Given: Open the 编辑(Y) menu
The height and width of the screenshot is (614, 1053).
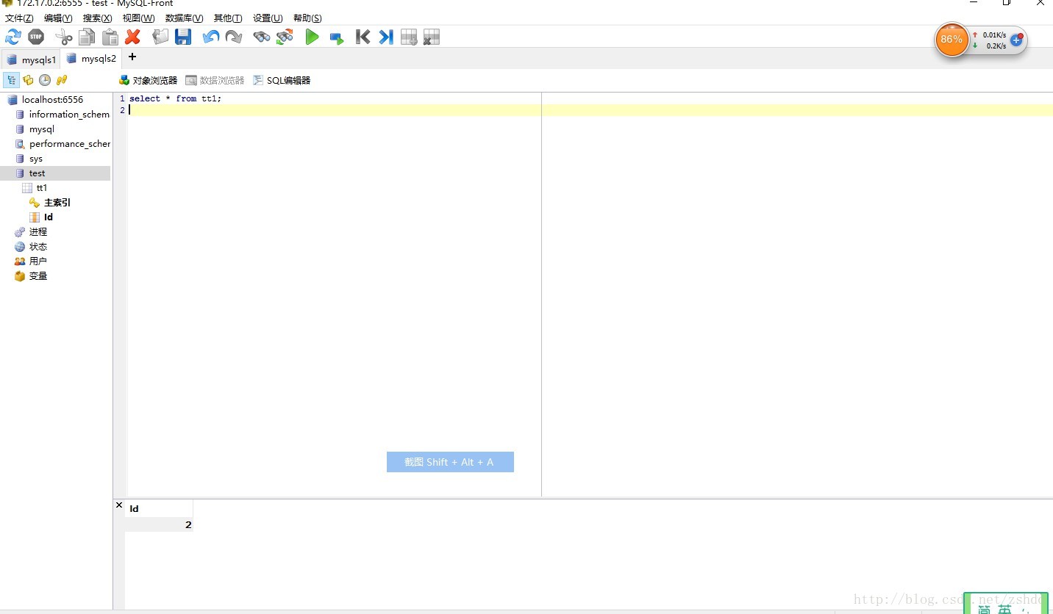Looking at the screenshot, I should click(x=58, y=18).
